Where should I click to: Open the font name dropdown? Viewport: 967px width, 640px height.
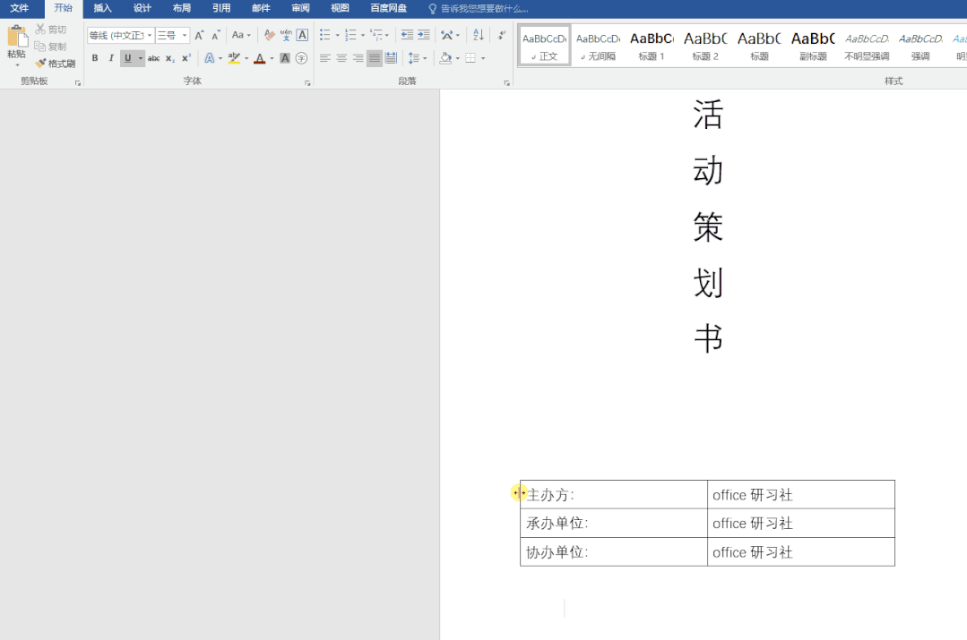pos(150,35)
